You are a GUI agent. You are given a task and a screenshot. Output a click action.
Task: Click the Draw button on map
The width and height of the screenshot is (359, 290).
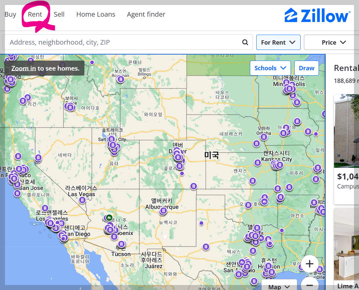click(x=306, y=68)
